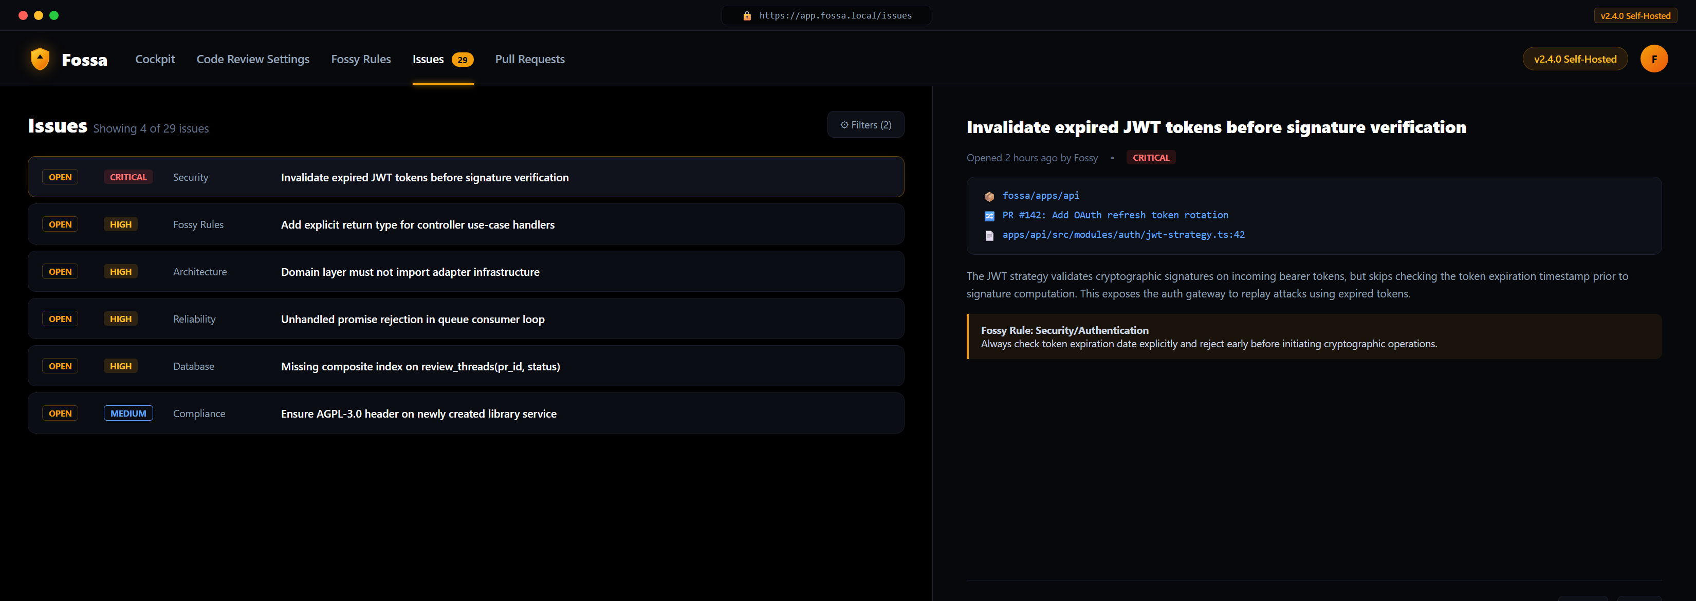1696x601 pixels.
Task: Click the Database category label
Action: tap(194, 366)
